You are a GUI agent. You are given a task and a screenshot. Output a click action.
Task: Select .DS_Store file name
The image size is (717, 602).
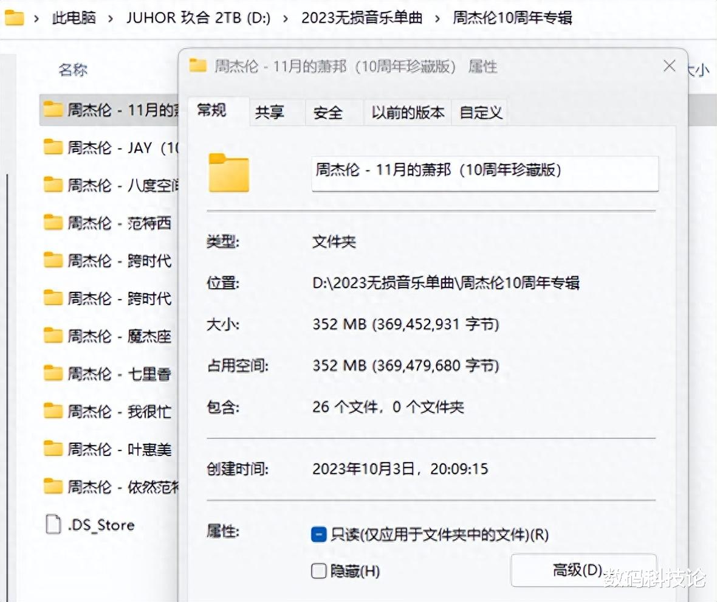point(101,525)
